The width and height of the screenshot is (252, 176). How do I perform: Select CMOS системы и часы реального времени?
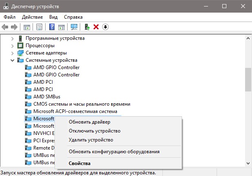(82, 104)
